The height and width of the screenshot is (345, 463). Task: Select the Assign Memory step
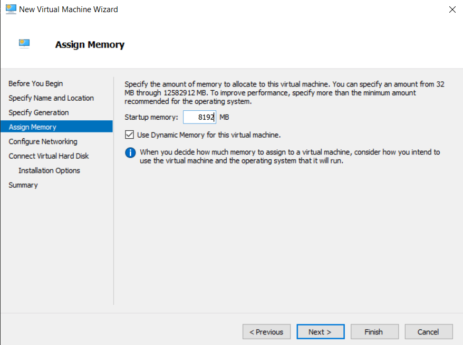point(57,127)
